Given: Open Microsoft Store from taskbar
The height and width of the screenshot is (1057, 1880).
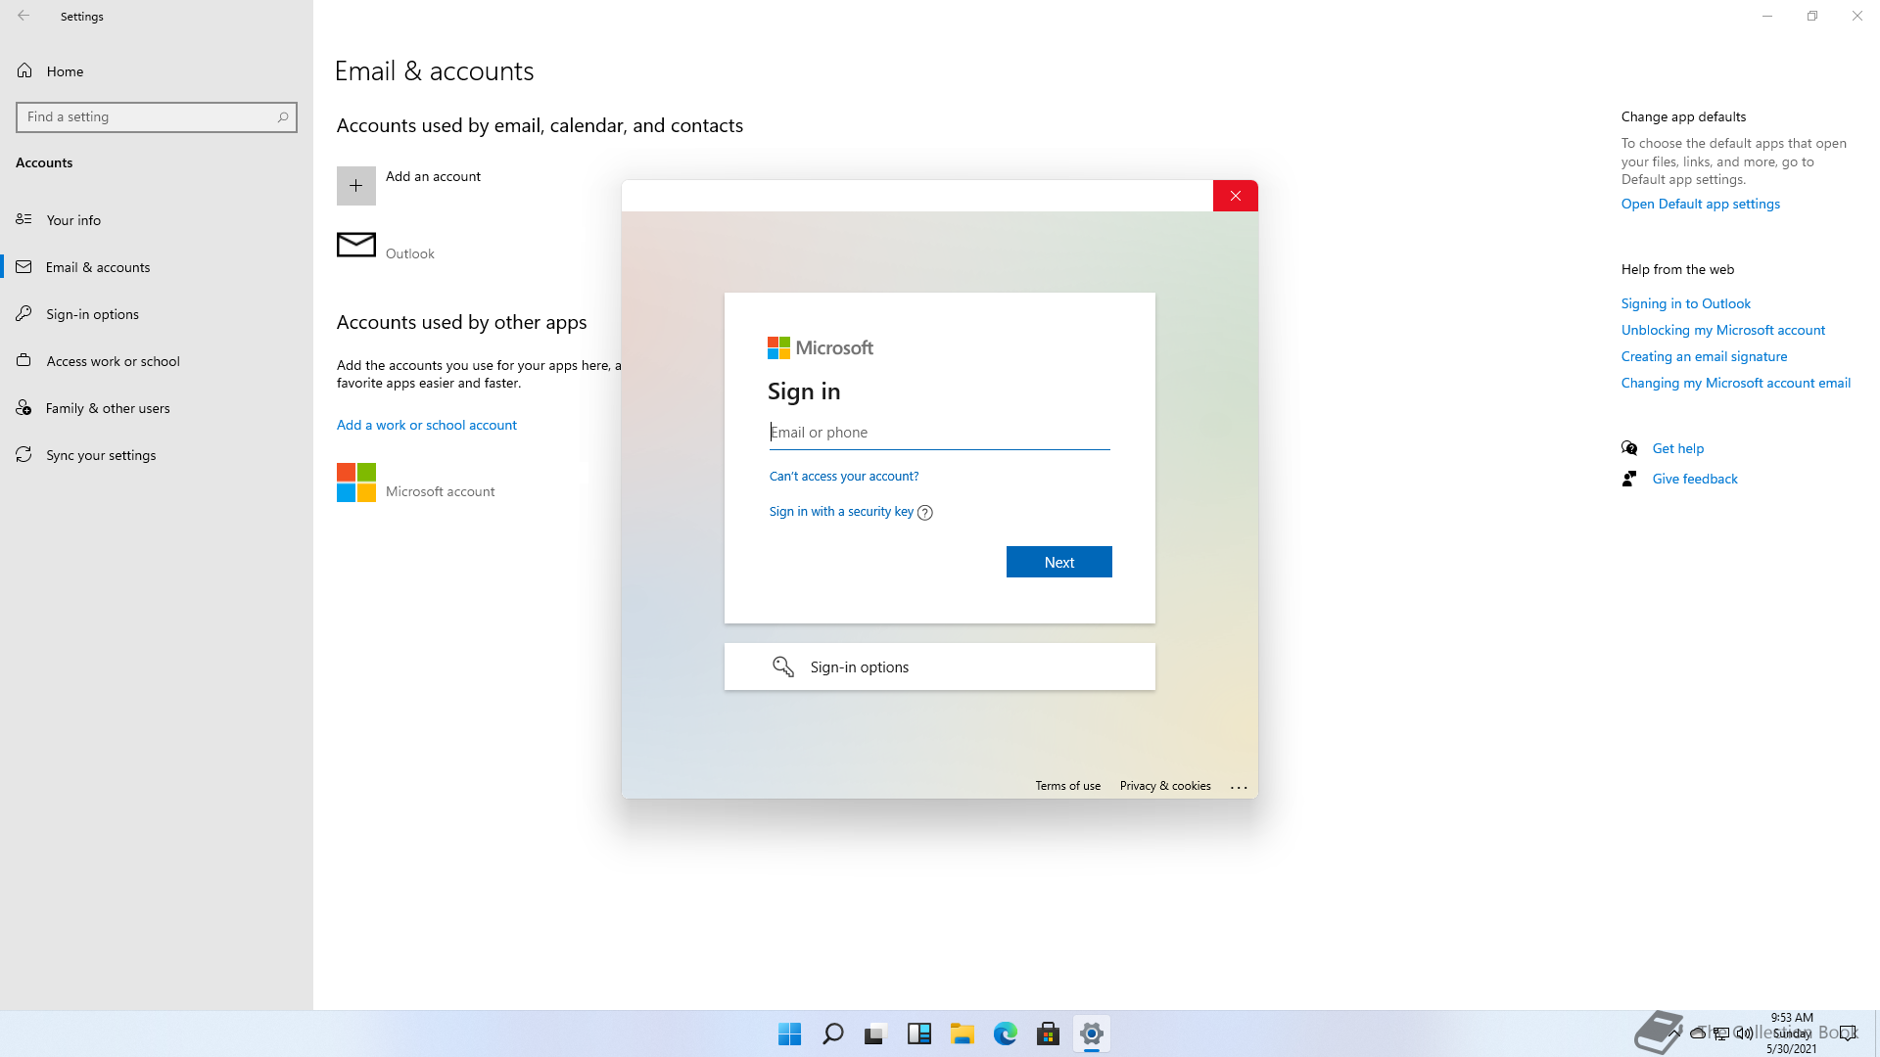Looking at the screenshot, I should pos(1049,1034).
